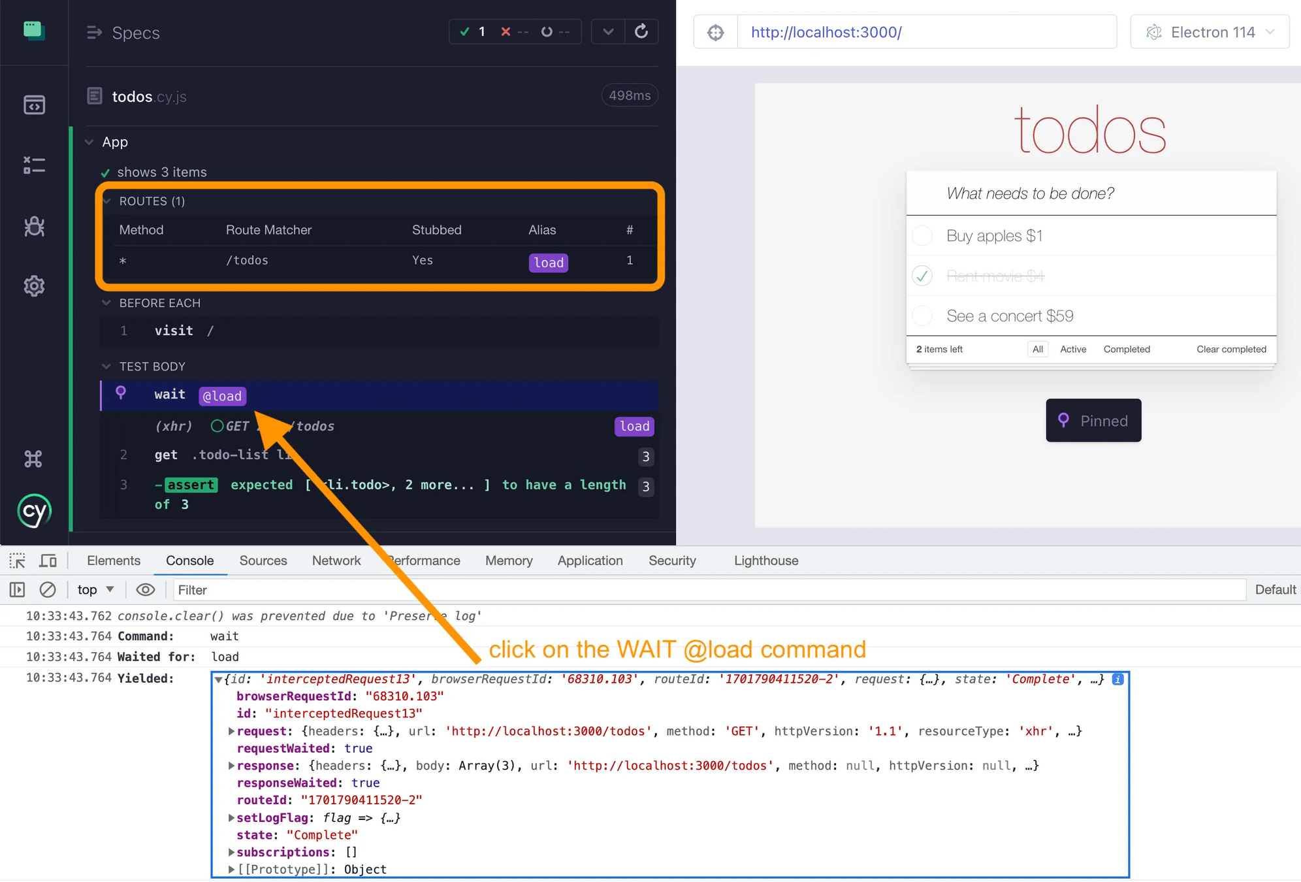Uncheck the Rent movie $4 todo
This screenshot has width=1301, height=882.
coord(922,276)
